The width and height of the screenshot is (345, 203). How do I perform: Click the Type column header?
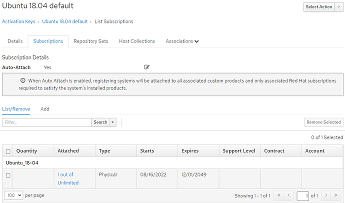(x=116, y=151)
